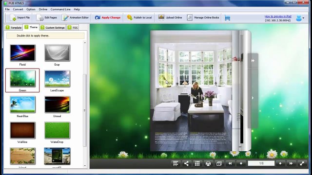Select the beach bottle theme thumbnail

tap(58, 156)
